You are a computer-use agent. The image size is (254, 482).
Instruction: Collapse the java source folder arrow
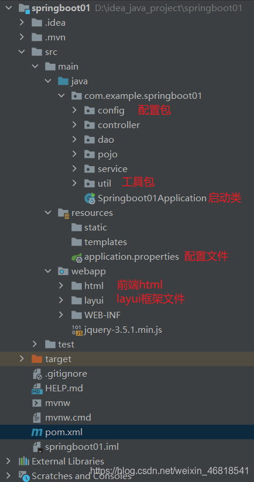point(48,81)
